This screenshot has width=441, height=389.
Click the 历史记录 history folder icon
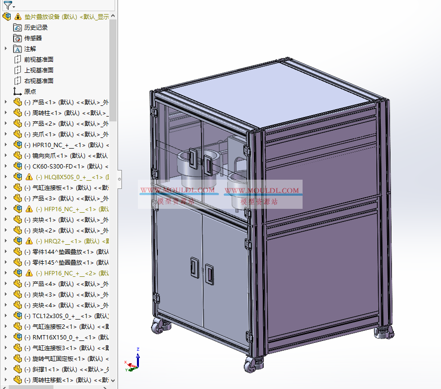click(17, 27)
